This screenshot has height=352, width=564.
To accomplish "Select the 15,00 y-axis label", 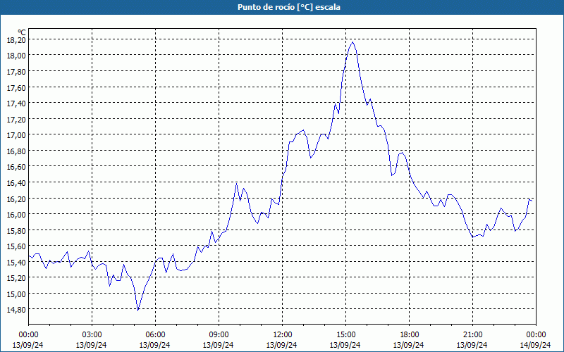I will pyautogui.click(x=16, y=294).
